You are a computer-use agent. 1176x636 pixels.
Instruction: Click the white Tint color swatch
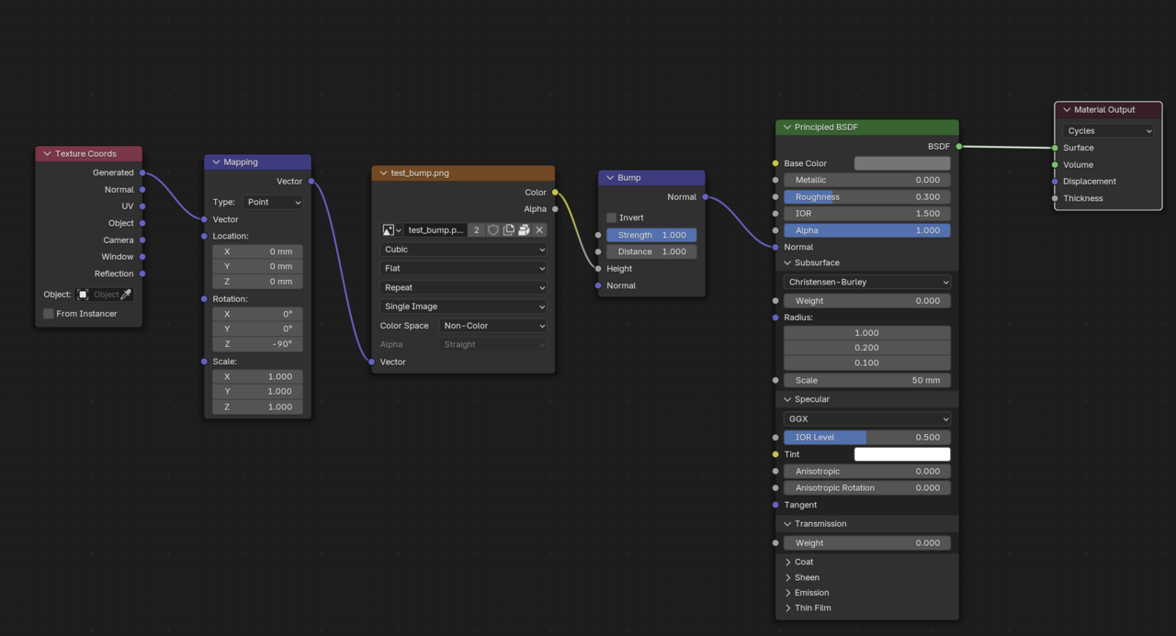click(902, 454)
